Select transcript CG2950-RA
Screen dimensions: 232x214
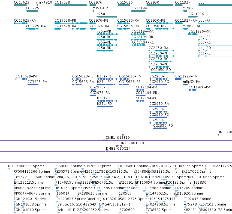(161, 51)
